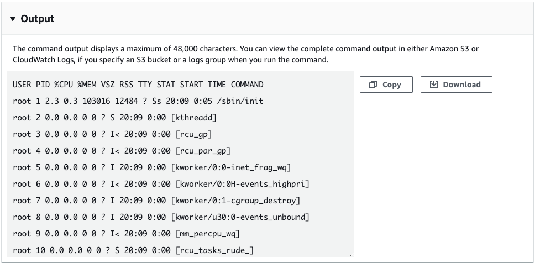
Task: Select the [rcu_tasks_rude_] process line
Action: point(133,250)
